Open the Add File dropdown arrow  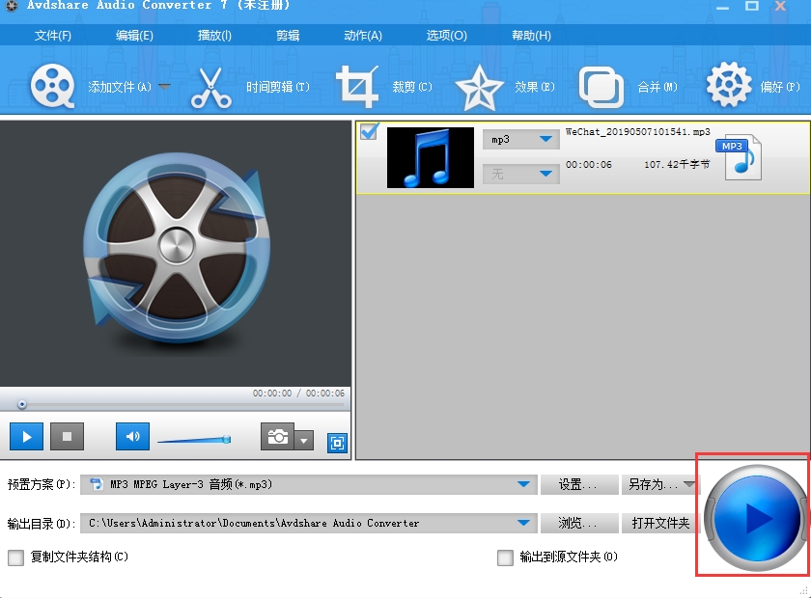click(164, 87)
